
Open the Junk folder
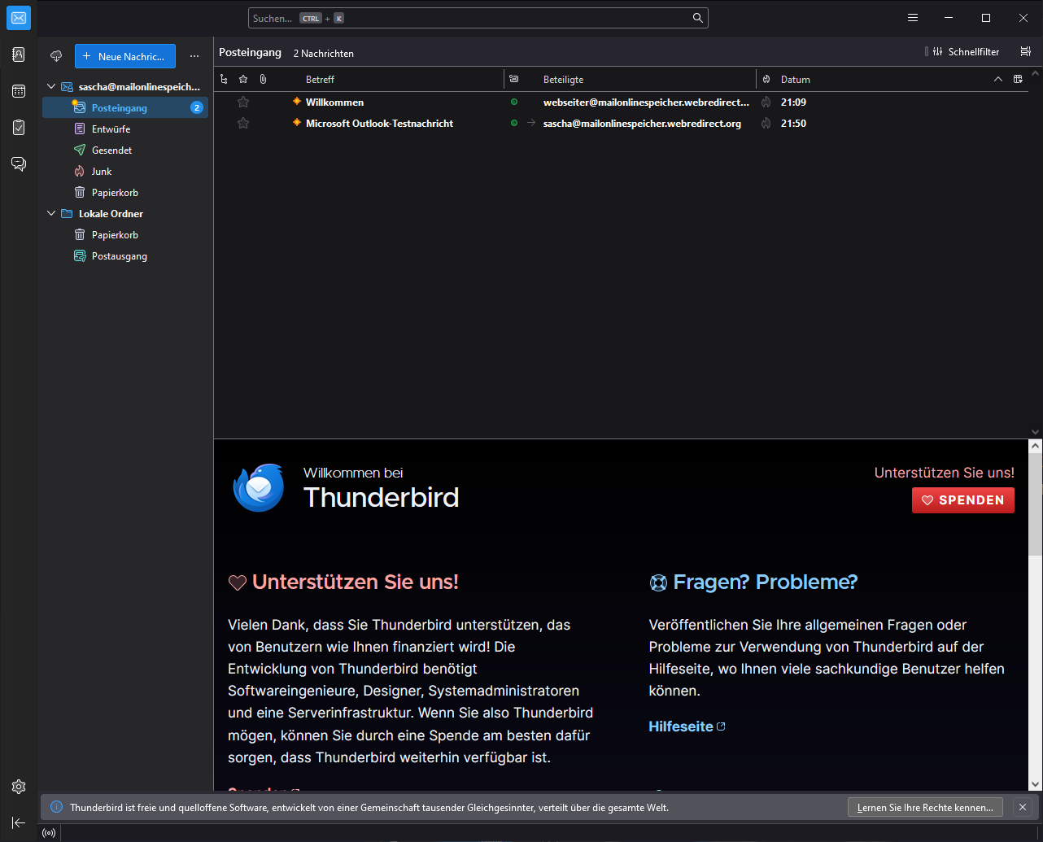[x=125, y=171]
